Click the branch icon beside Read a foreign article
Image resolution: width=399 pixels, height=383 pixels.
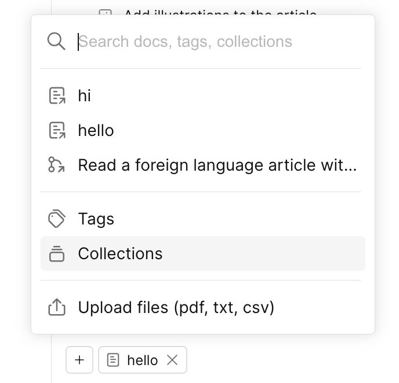(56, 165)
